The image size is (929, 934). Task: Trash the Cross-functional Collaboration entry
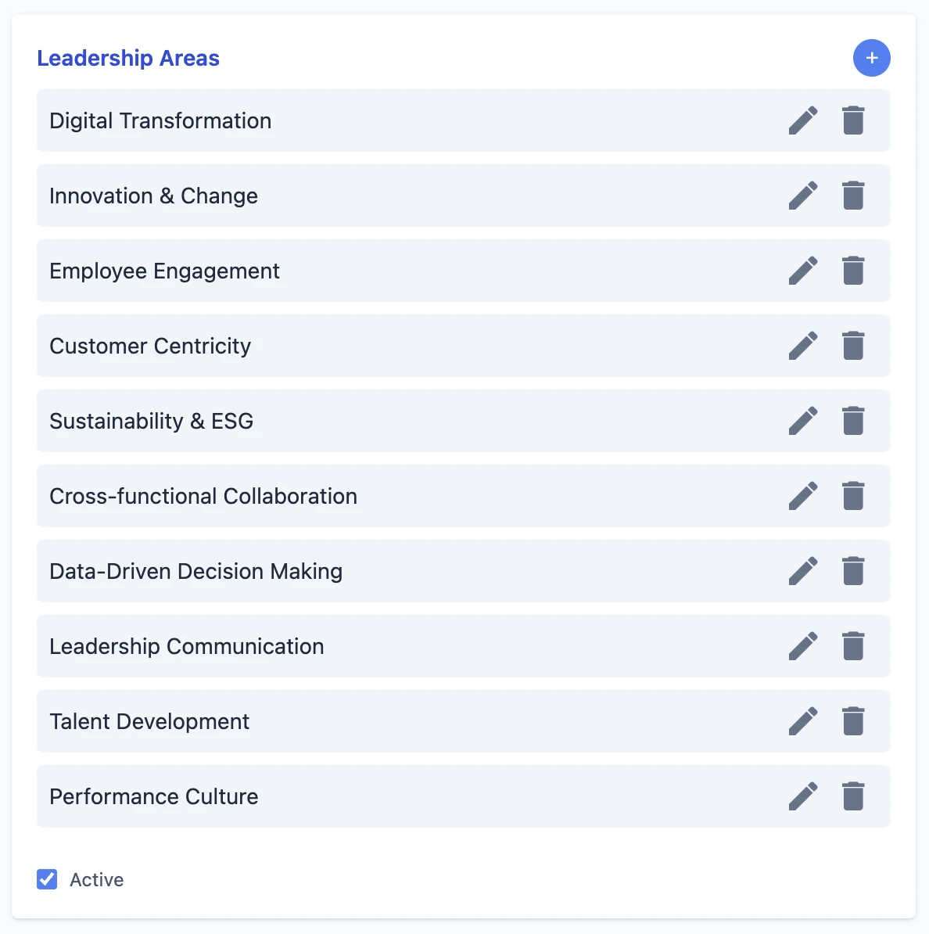coord(853,496)
